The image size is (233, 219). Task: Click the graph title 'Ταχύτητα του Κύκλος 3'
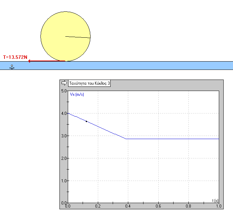[89, 83]
